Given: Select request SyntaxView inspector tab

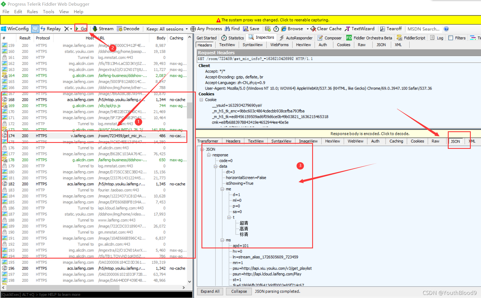Looking at the screenshot, I should click(x=253, y=45).
